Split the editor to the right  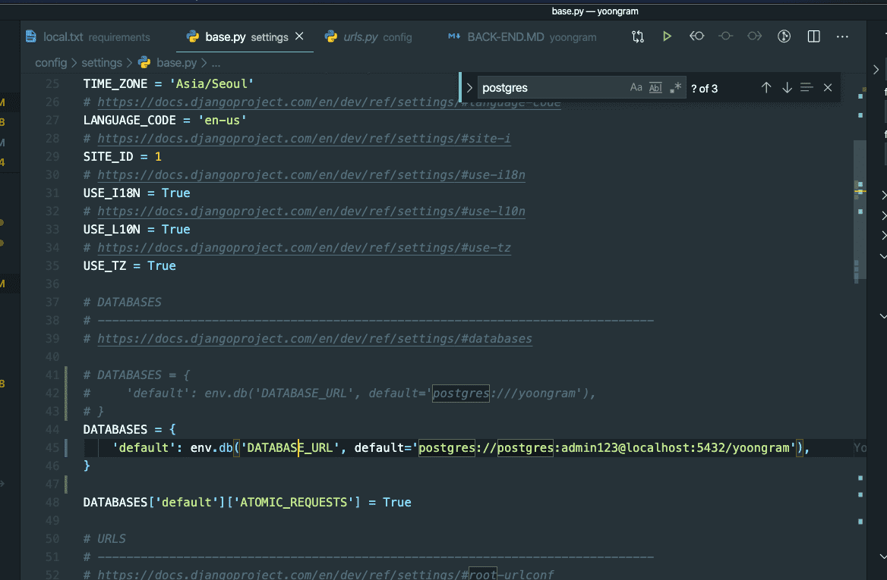coord(813,36)
